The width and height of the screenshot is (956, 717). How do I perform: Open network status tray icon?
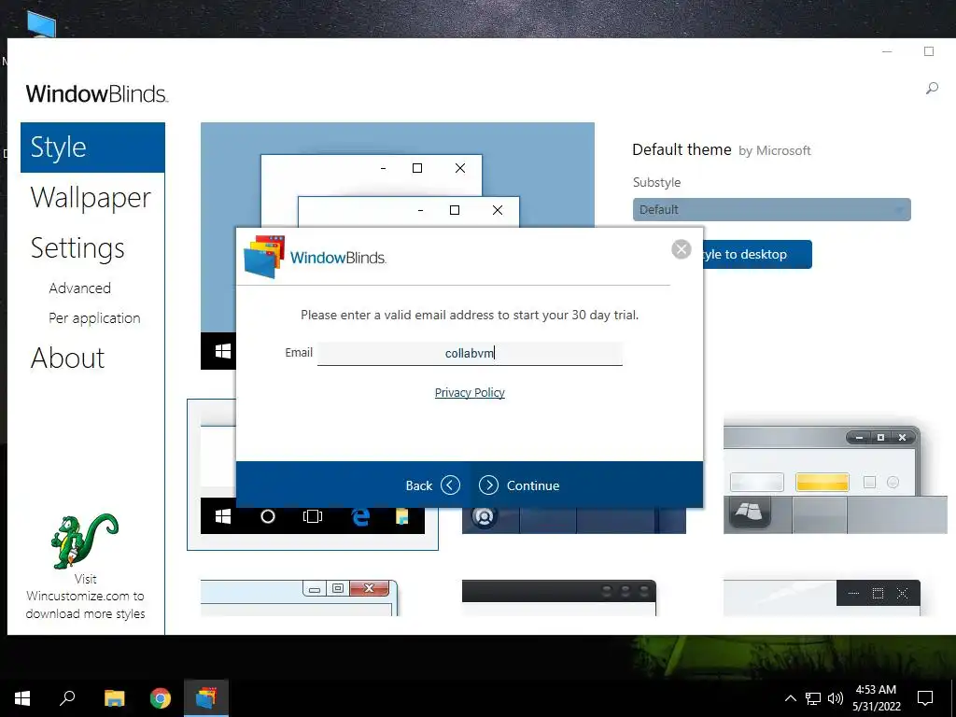click(x=813, y=698)
